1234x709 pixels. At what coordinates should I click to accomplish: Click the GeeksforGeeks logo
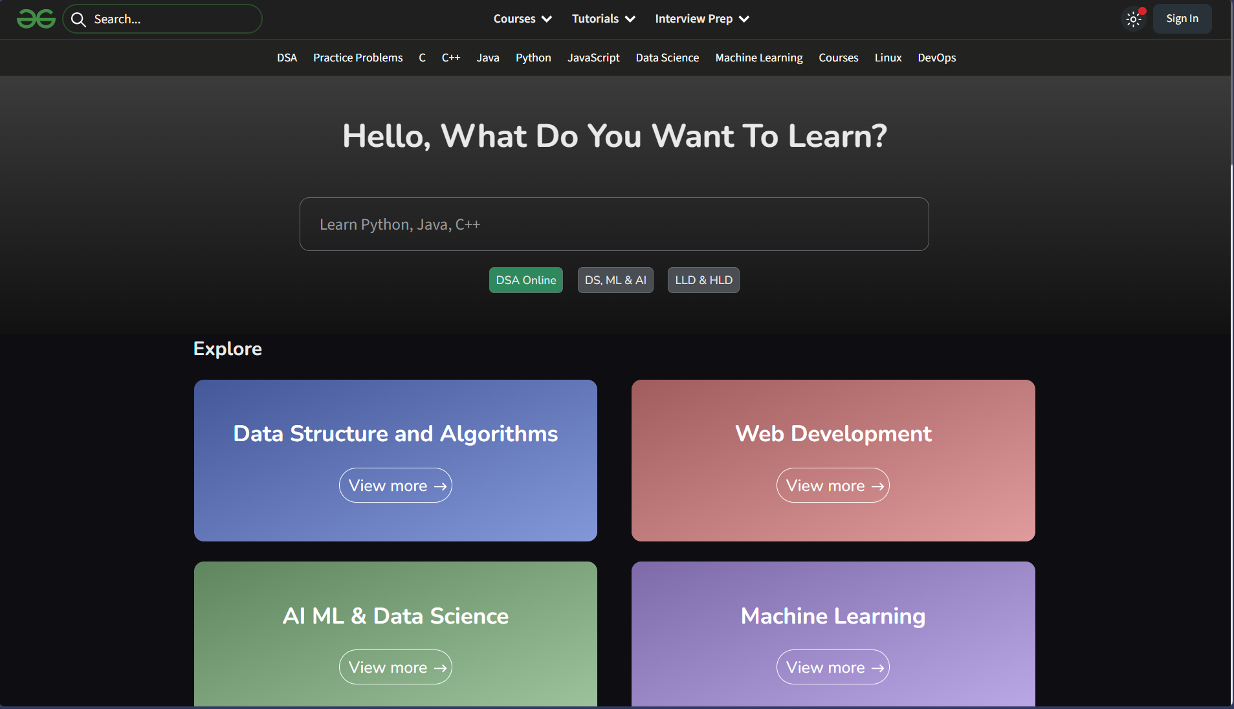[x=36, y=19]
